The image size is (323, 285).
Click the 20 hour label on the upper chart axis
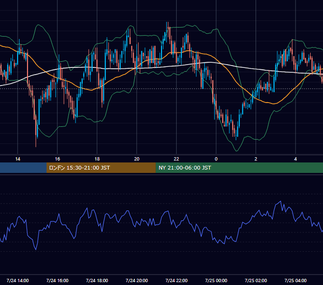pos(137,159)
